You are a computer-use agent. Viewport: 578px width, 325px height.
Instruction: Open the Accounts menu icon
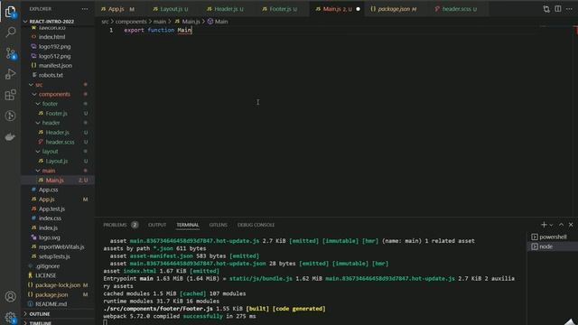pos(10,296)
